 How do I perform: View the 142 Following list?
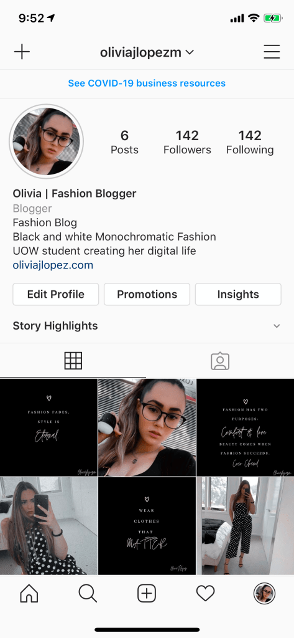coord(250,142)
